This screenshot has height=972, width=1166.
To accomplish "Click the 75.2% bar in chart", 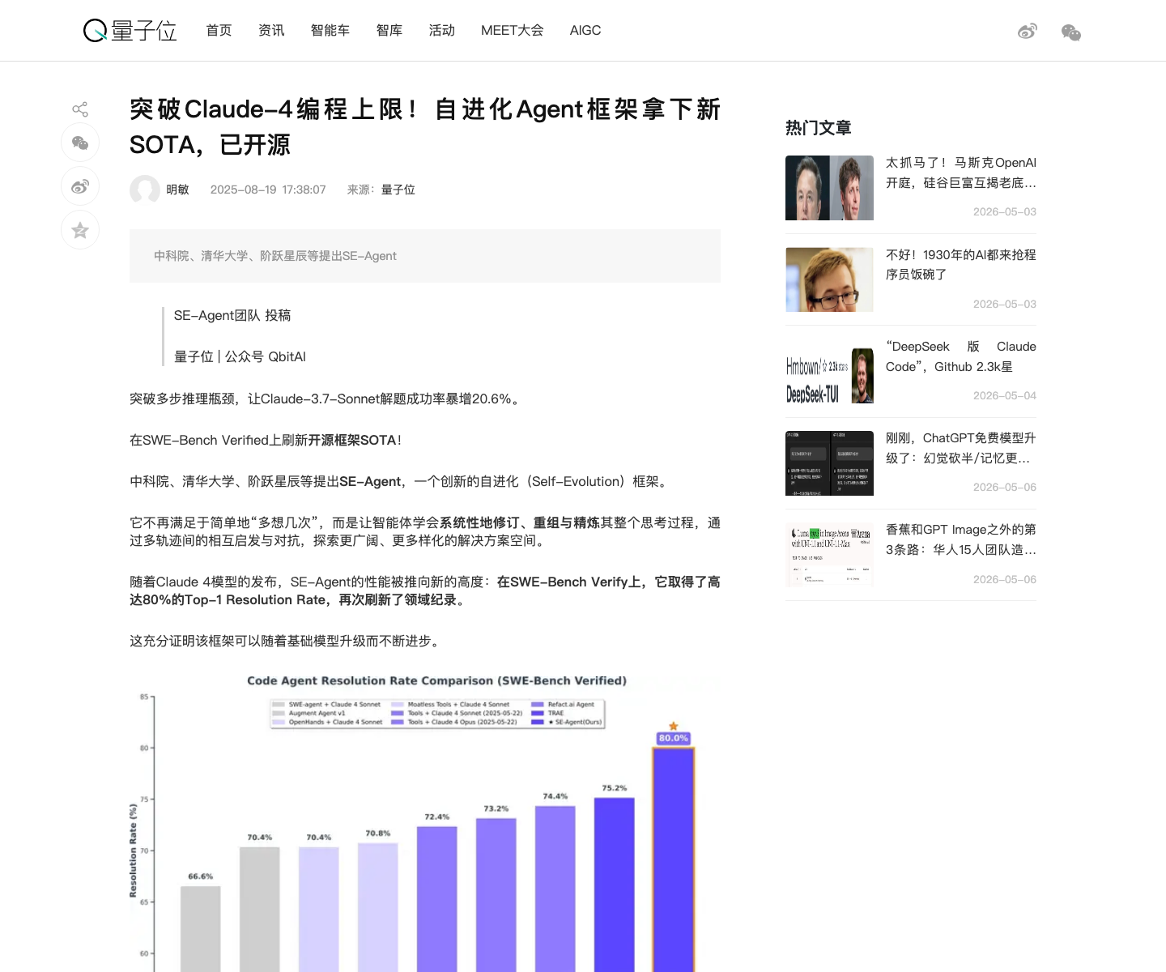I will click(x=615, y=885).
